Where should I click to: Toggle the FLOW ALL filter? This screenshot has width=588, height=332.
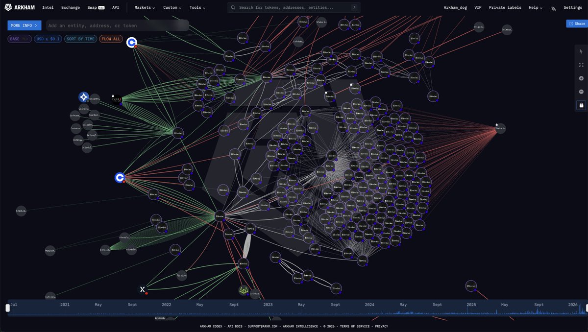pyautogui.click(x=111, y=39)
